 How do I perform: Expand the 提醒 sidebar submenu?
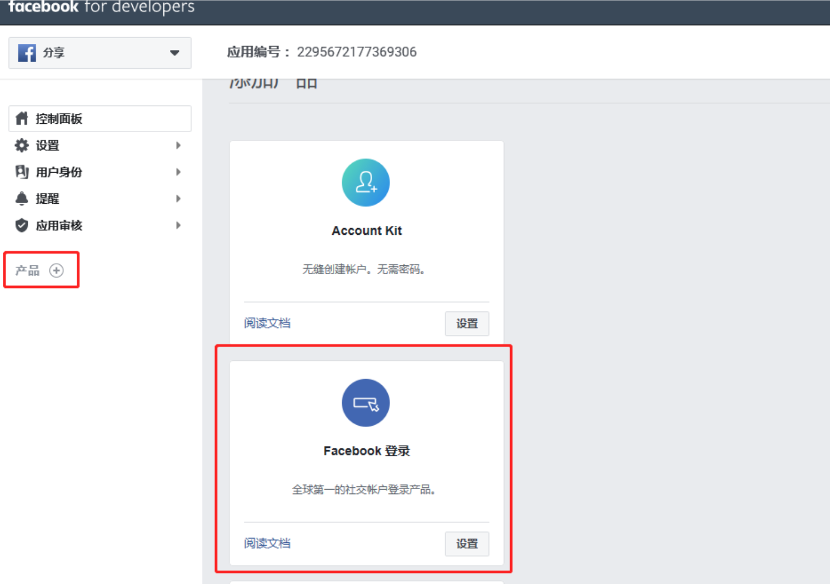click(178, 198)
